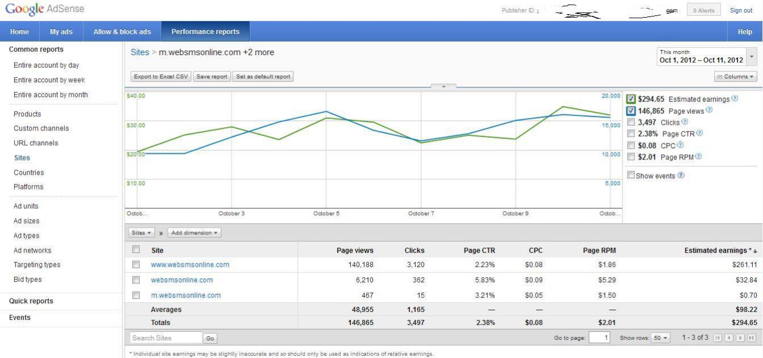Image resolution: width=763 pixels, height=358 pixels.
Task: Open Entire account by day report
Action: pyautogui.click(x=47, y=65)
